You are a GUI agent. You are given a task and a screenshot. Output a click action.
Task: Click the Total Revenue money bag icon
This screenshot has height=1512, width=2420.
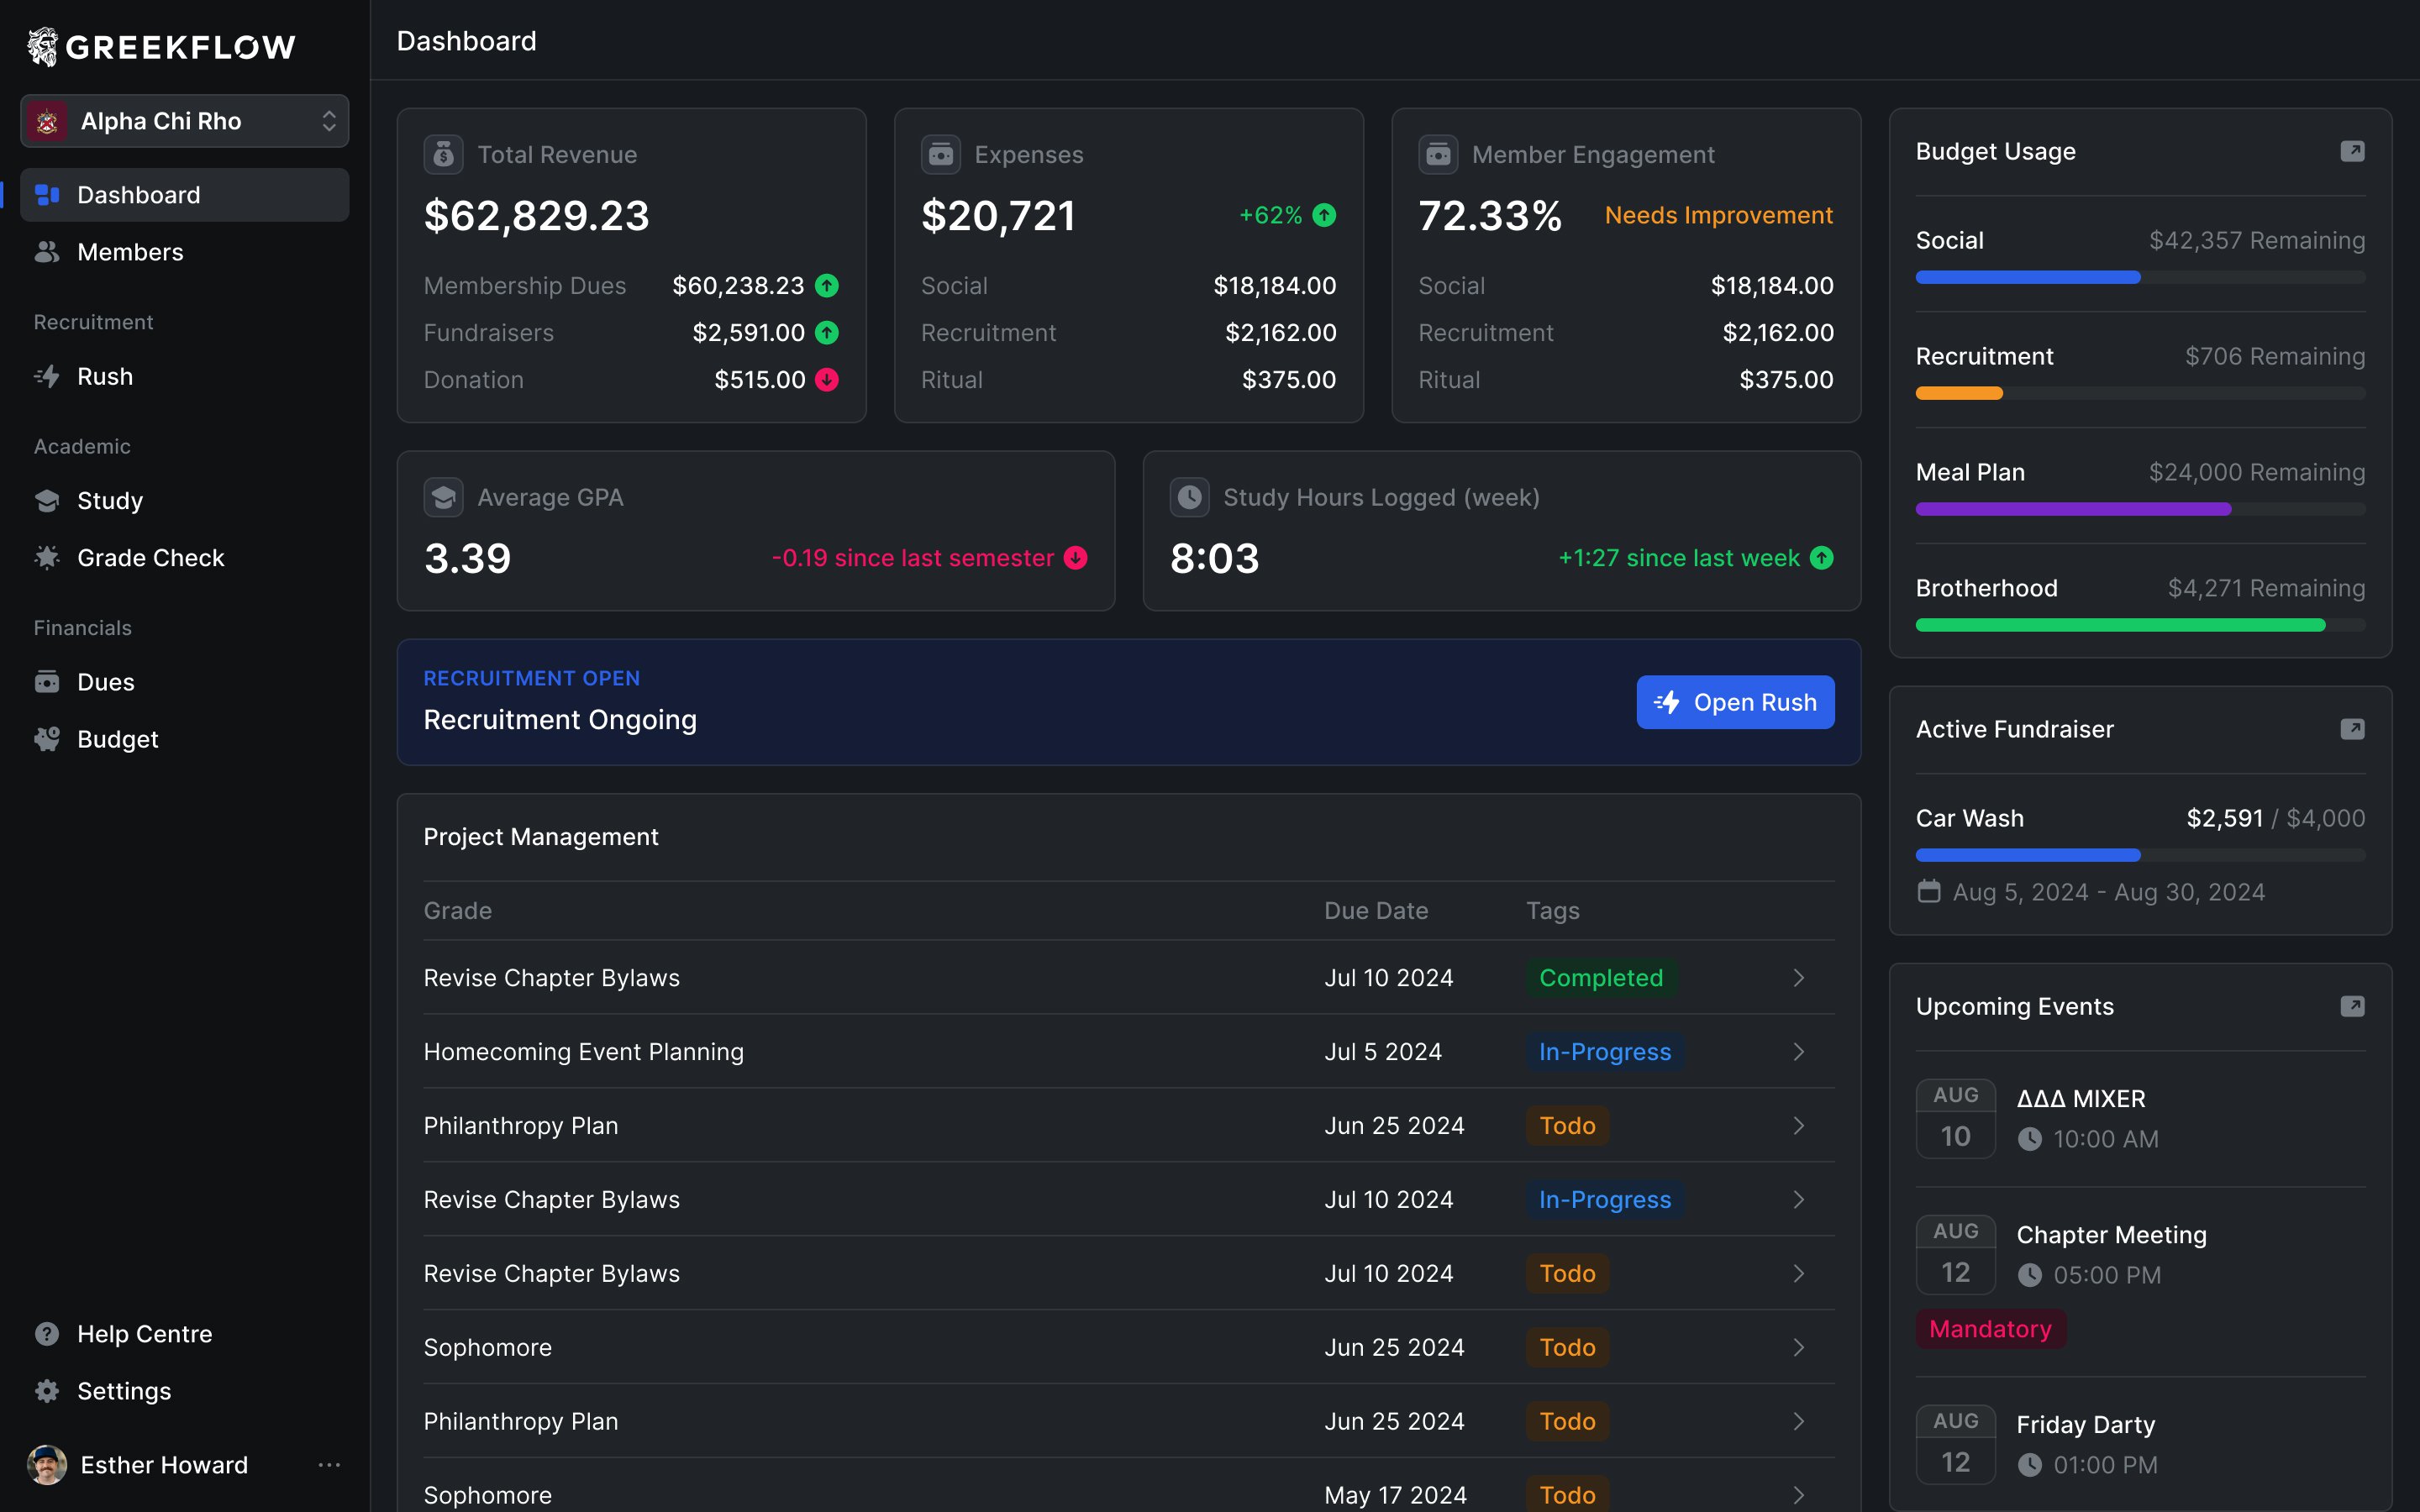coord(443,154)
